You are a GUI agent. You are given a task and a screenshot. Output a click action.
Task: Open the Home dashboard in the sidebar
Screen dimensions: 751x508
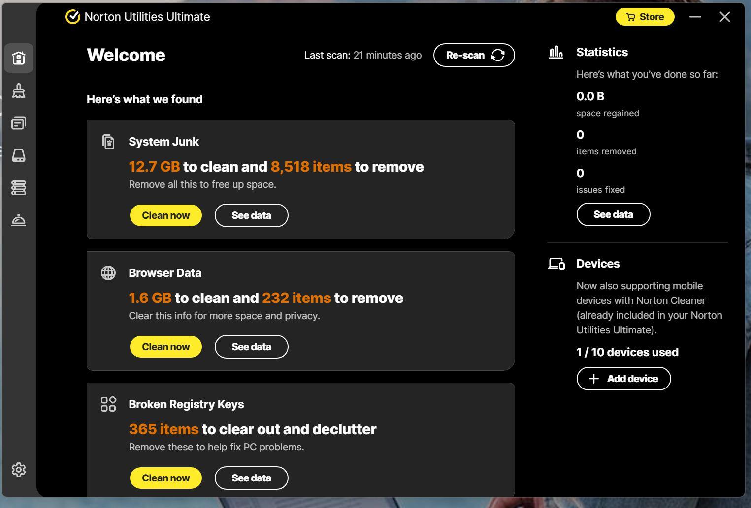19,58
